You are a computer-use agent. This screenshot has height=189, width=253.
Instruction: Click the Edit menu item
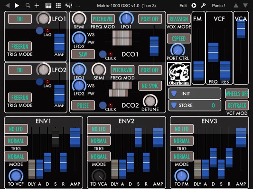[183, 6]
